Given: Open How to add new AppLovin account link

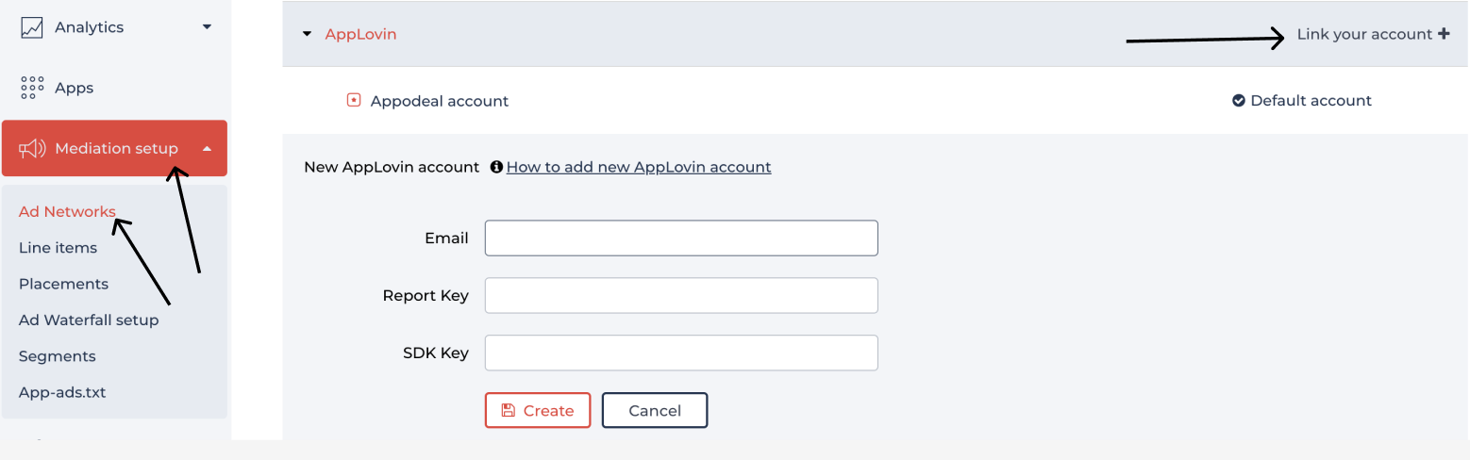Looking at the screenshot, I should pyautogui.click(x=639, y=167).
